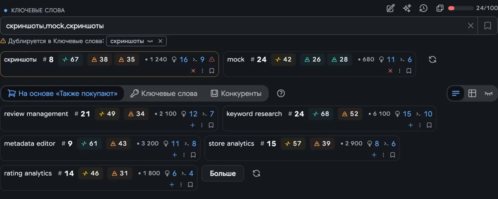Click lightbulb suggestions count 16 on скриншоты
The width and height of the screenshot is (498, 199).
pyautogui.click(x=180, y=59)
